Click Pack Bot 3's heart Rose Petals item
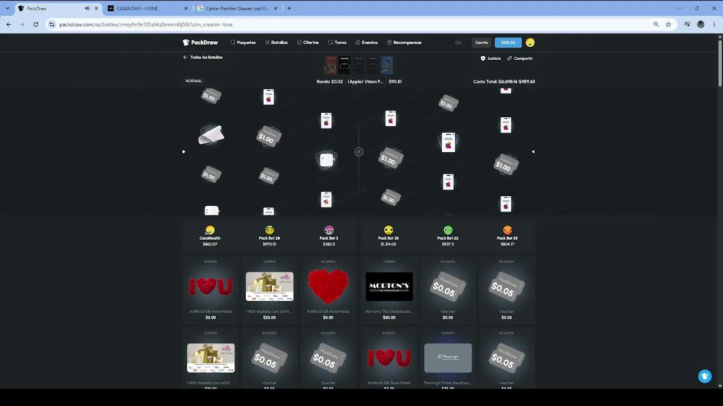 tap(328, 290)
